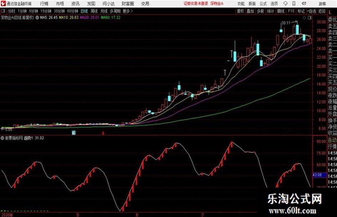Open the 财富圈 menu
Image resolution: width=337 pixels, height=217 pixels.
pyautogui.click(x=128, y=4)
